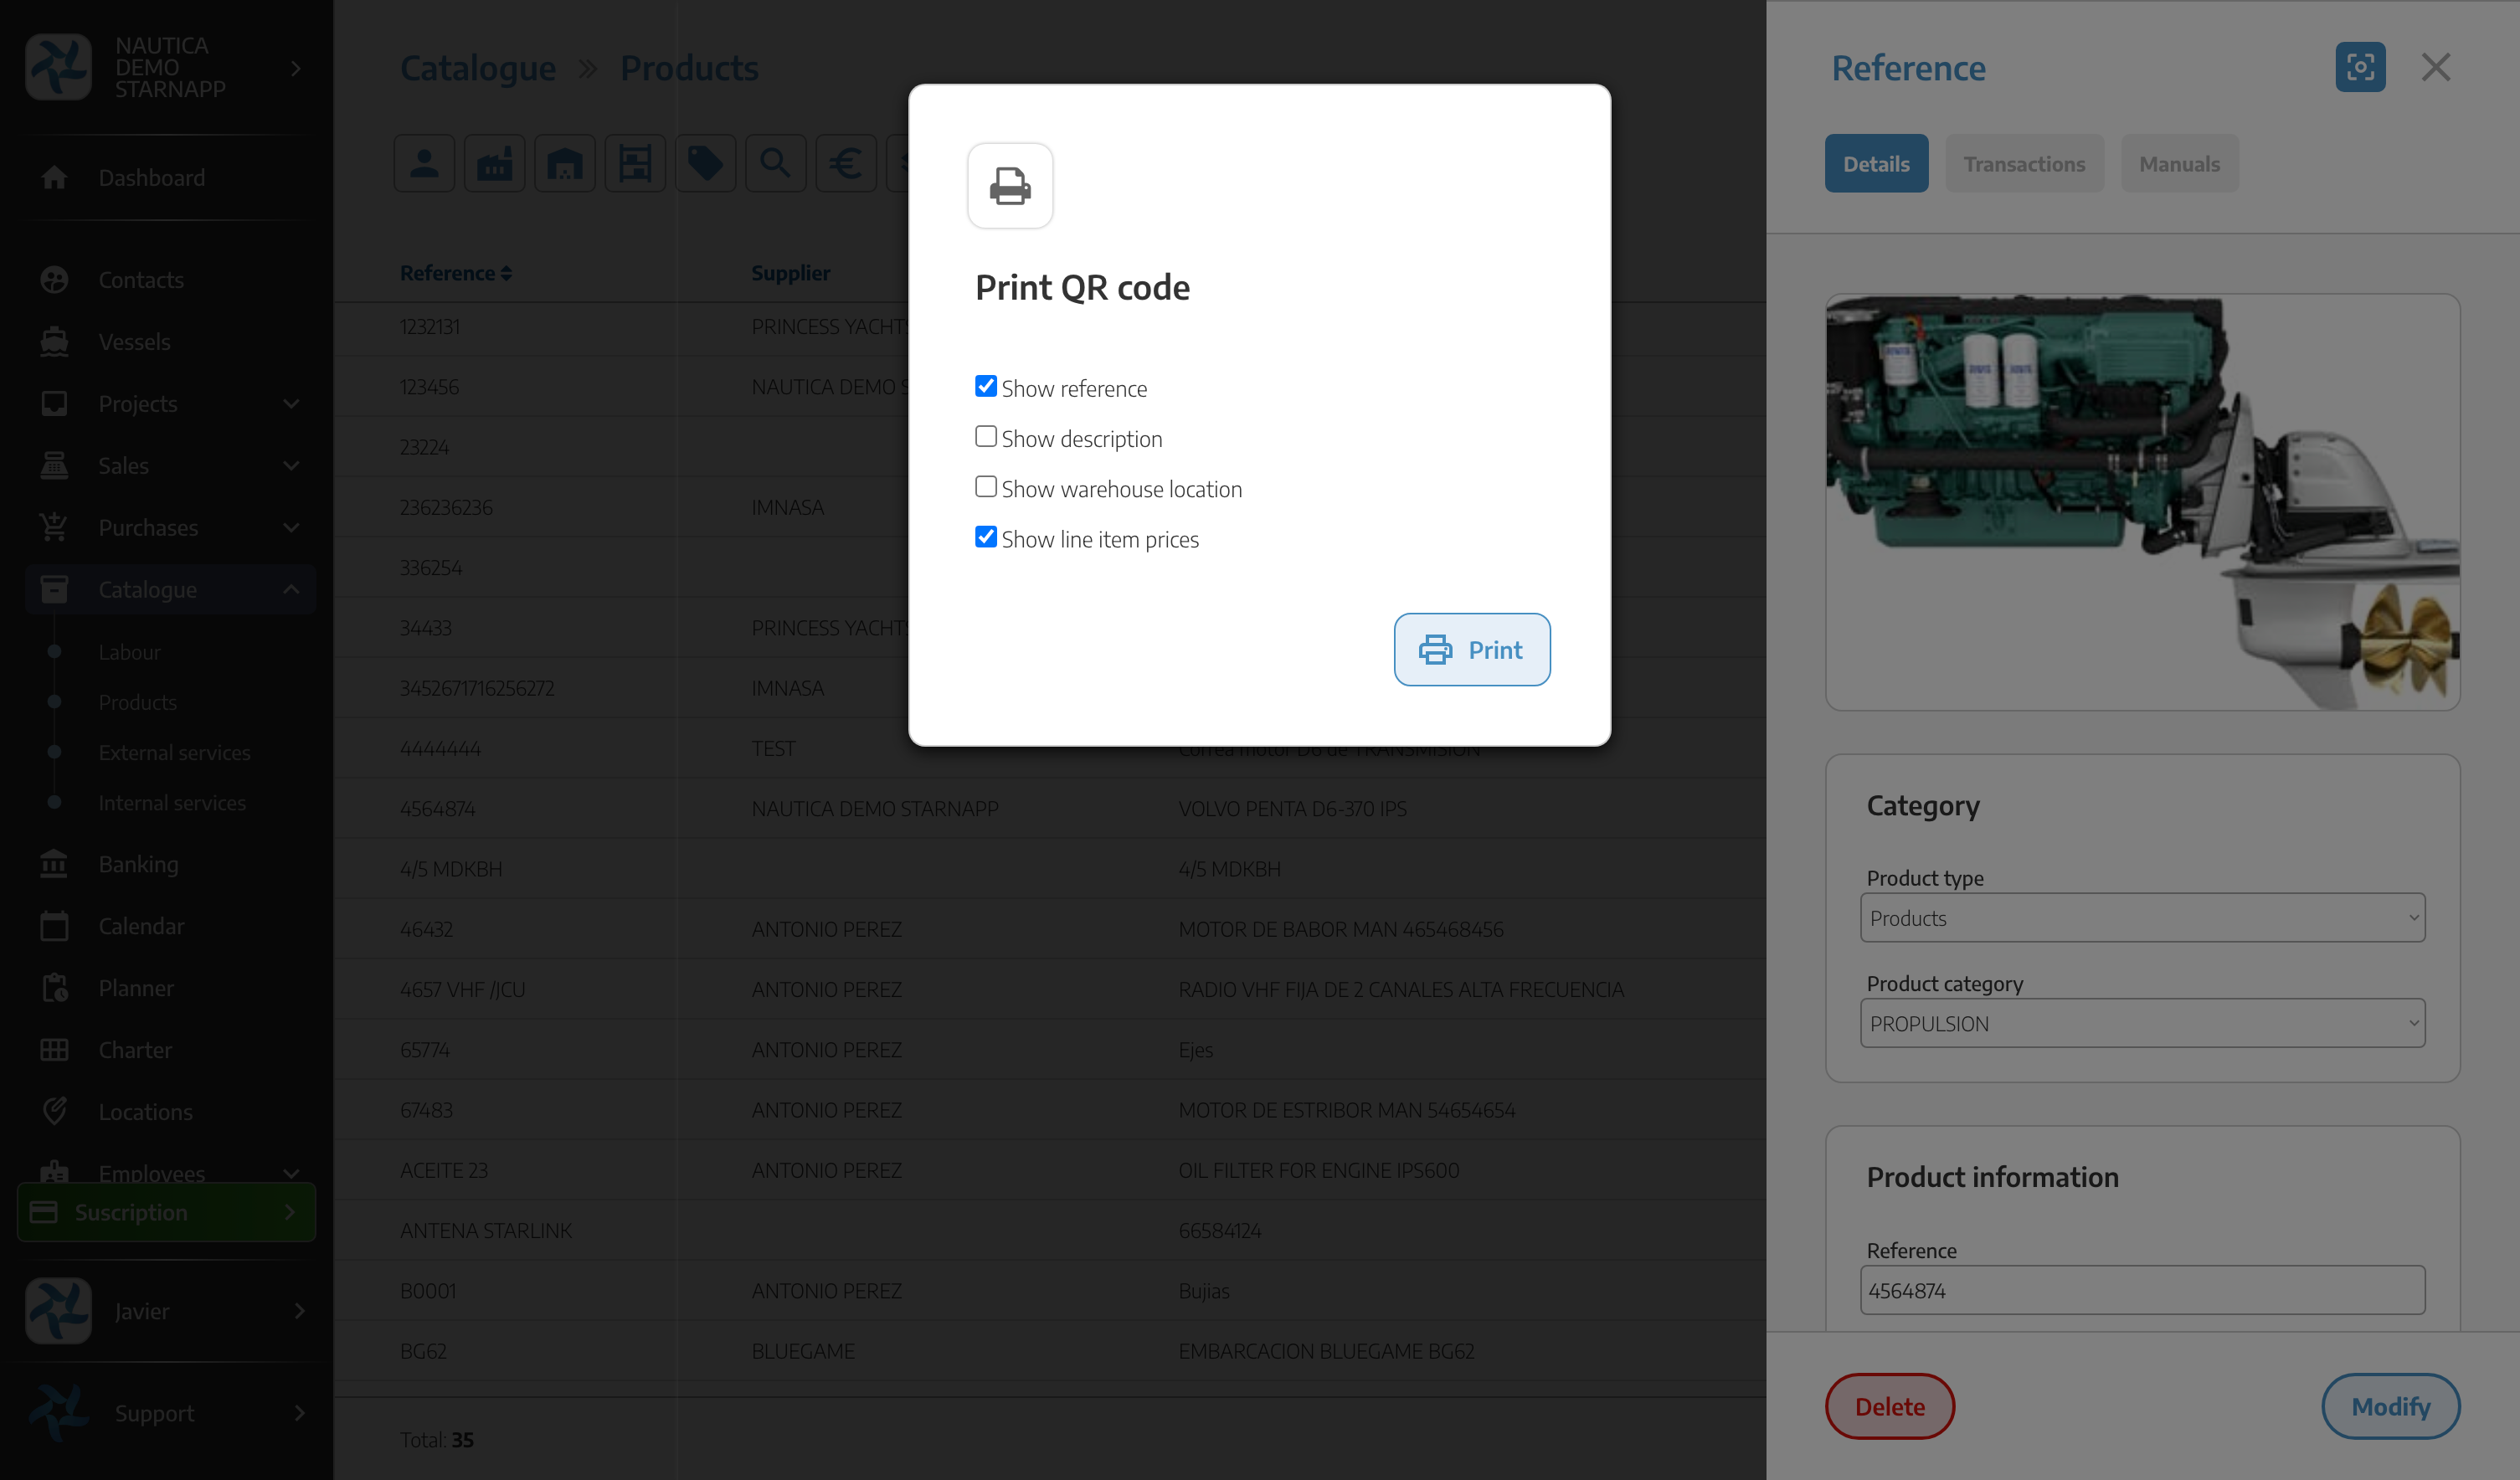The image size is (2520, 1480).
Task: Click the Contacts icon in sidebar
Action: point(54,279)
